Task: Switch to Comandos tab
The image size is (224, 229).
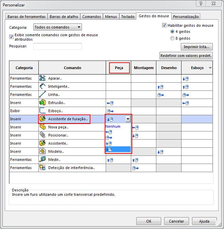Action: (x=91, y=17)
